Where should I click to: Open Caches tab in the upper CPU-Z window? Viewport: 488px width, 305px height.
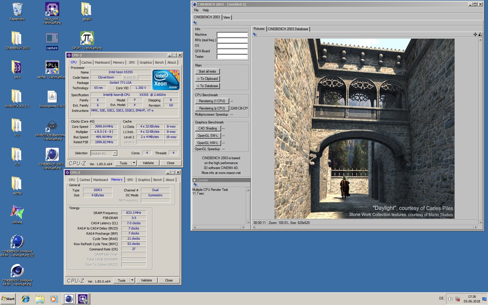(x=86, y=62)
